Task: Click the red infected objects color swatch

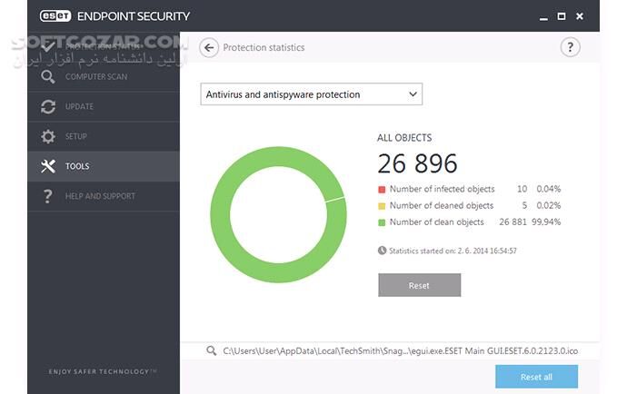Action: tap(382, 190)
